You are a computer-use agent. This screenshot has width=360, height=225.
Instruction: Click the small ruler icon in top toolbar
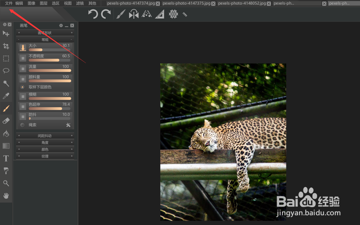point(185,15)
